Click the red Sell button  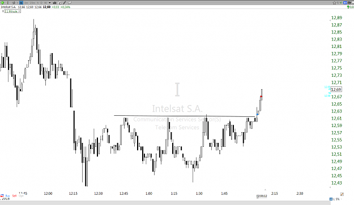coord(14,196)
